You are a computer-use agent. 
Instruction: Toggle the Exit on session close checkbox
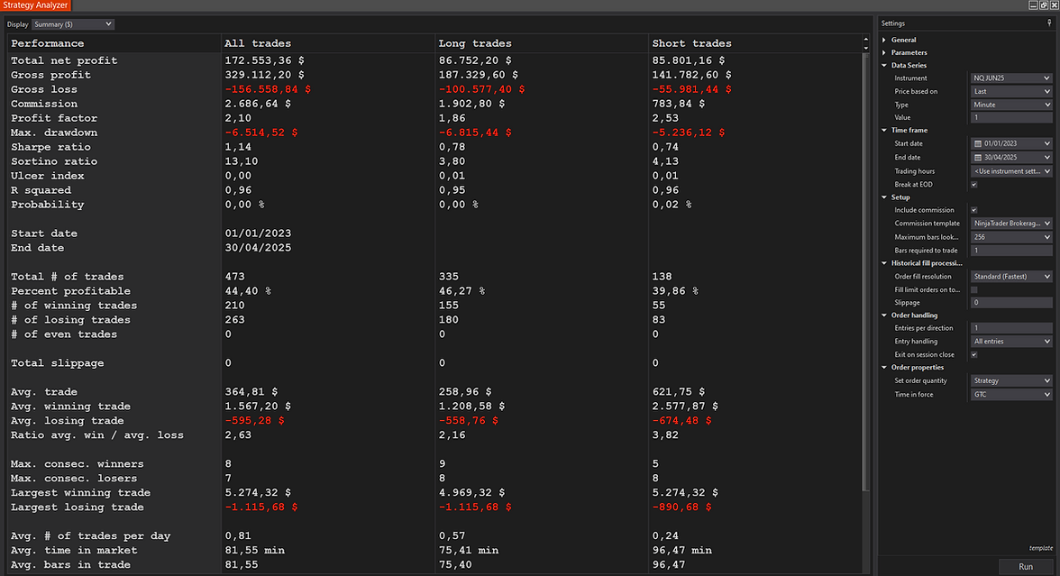pos(974,355)
